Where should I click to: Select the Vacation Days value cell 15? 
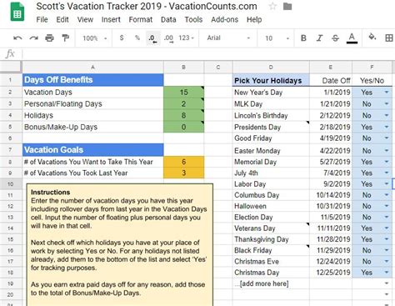(x=183, y=93)
